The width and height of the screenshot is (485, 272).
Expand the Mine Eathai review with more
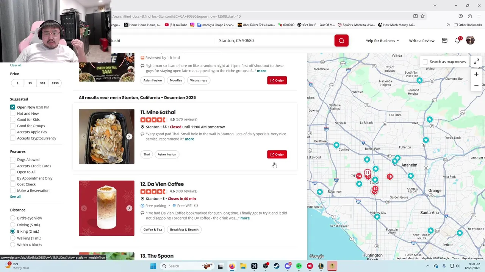click(x=189, y=139)
